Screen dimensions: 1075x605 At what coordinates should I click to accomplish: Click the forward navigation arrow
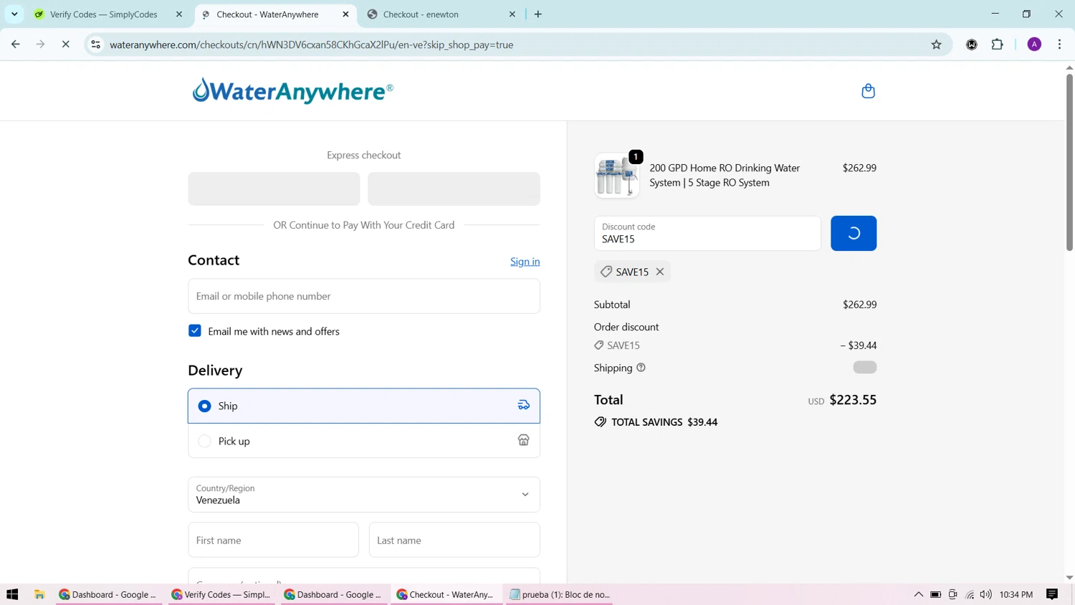coord(40,44)
